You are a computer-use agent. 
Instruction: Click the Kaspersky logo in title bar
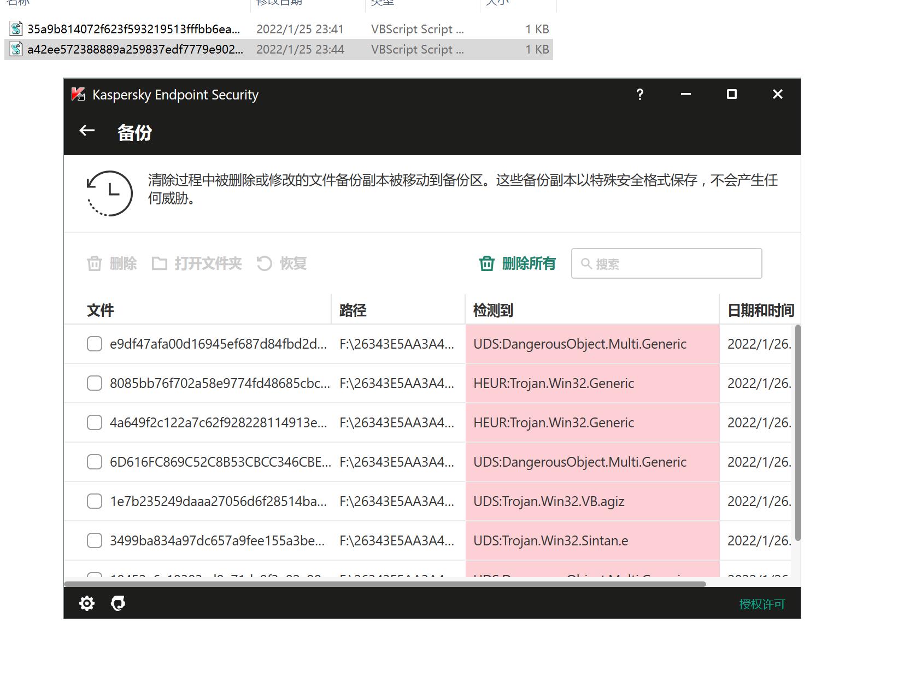pyautogui.click(x=78, y=95)
